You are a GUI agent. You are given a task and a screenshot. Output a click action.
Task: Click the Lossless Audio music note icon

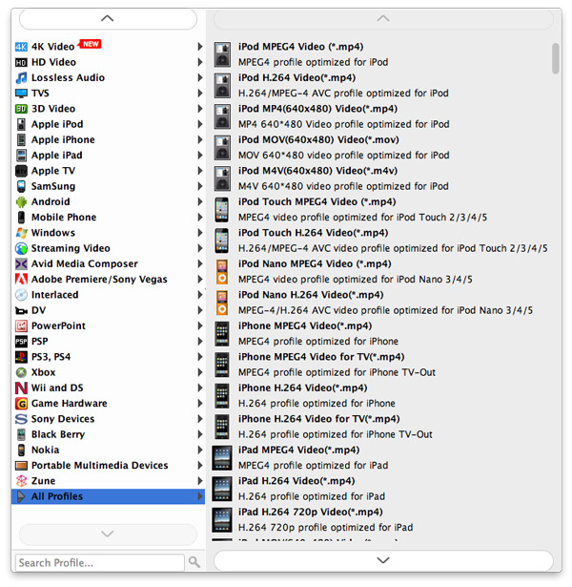[21, 78]
